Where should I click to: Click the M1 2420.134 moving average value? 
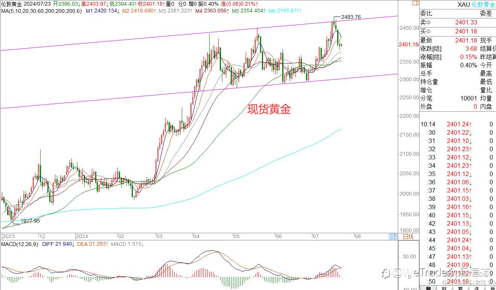(x=103, y=11)
